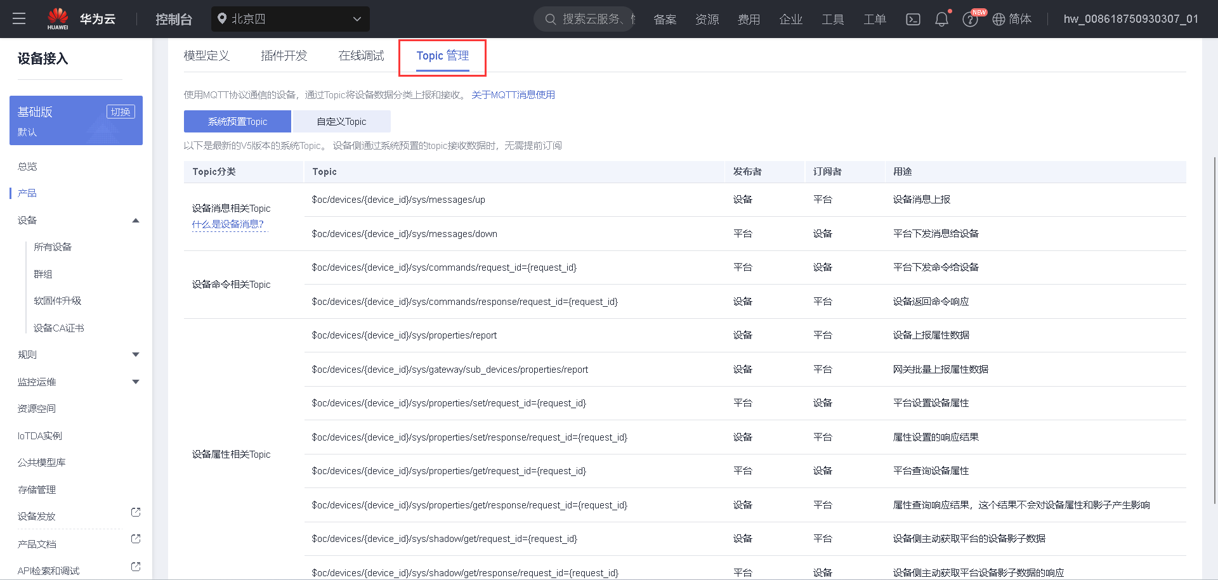Open external link icon next to 产品文档
This screenshot has height=580, width=1218.
tap(136, 539)
